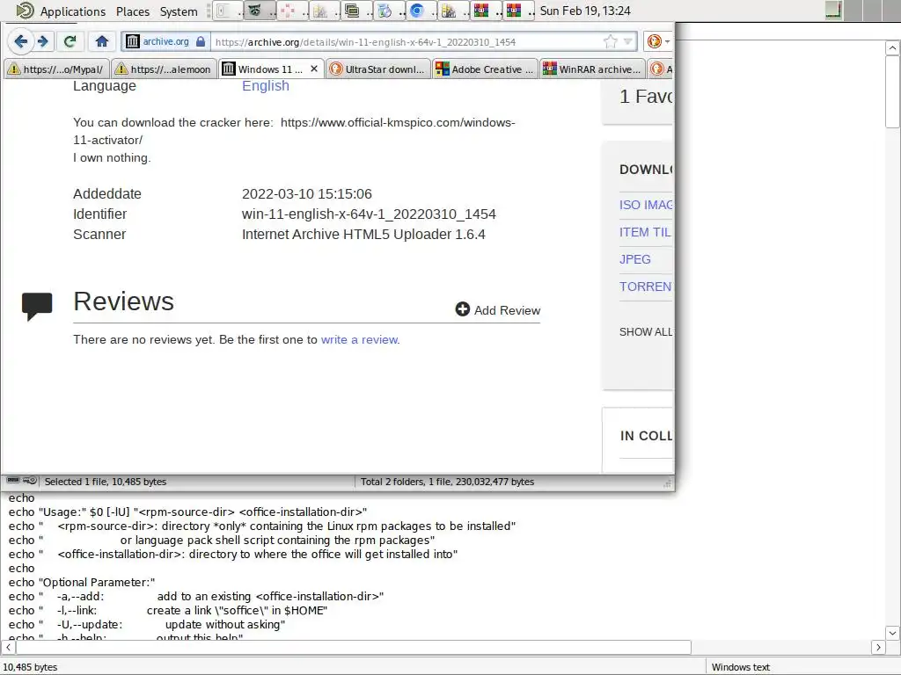This screenshot has width=901, height=675.
Task: Click the archive.org site identity icon
Action: (133, 41)
